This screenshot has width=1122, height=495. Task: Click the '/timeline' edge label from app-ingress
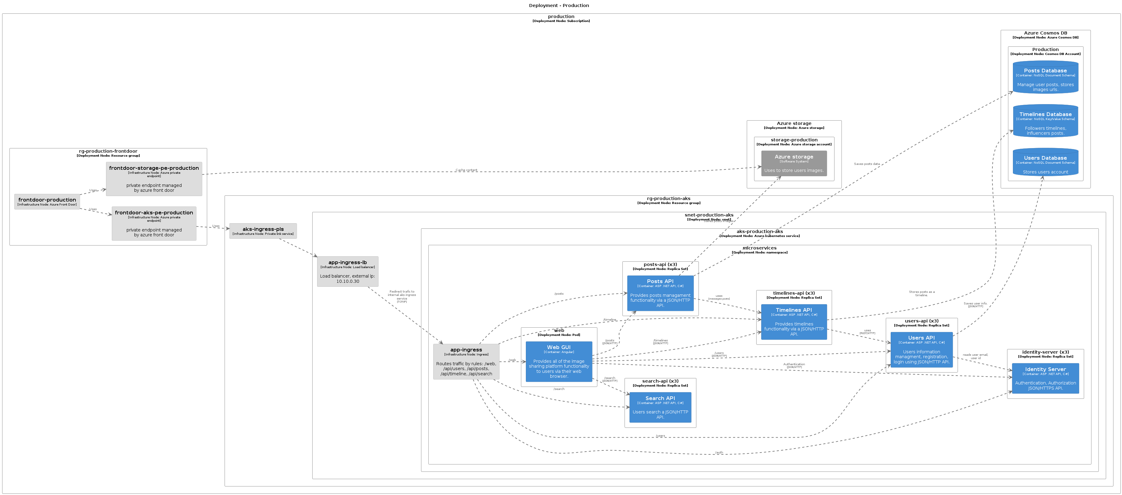point(610,319)
